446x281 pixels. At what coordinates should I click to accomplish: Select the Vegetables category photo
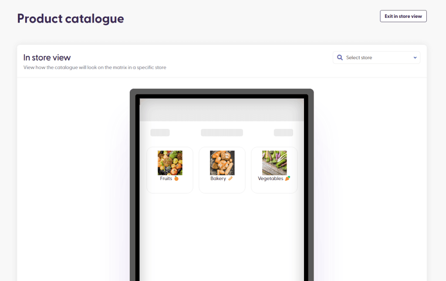[x=274, y=163]
